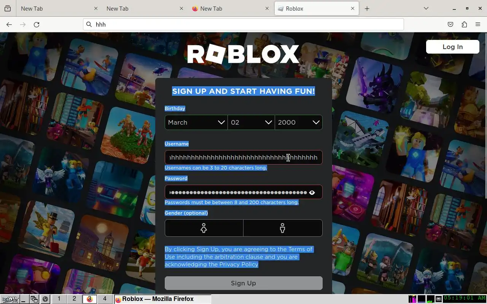Viewport: 487px width, 304px height.
Task: Open the Privacy Policy link
Action: pyautogui.click(x=239, y=264)
